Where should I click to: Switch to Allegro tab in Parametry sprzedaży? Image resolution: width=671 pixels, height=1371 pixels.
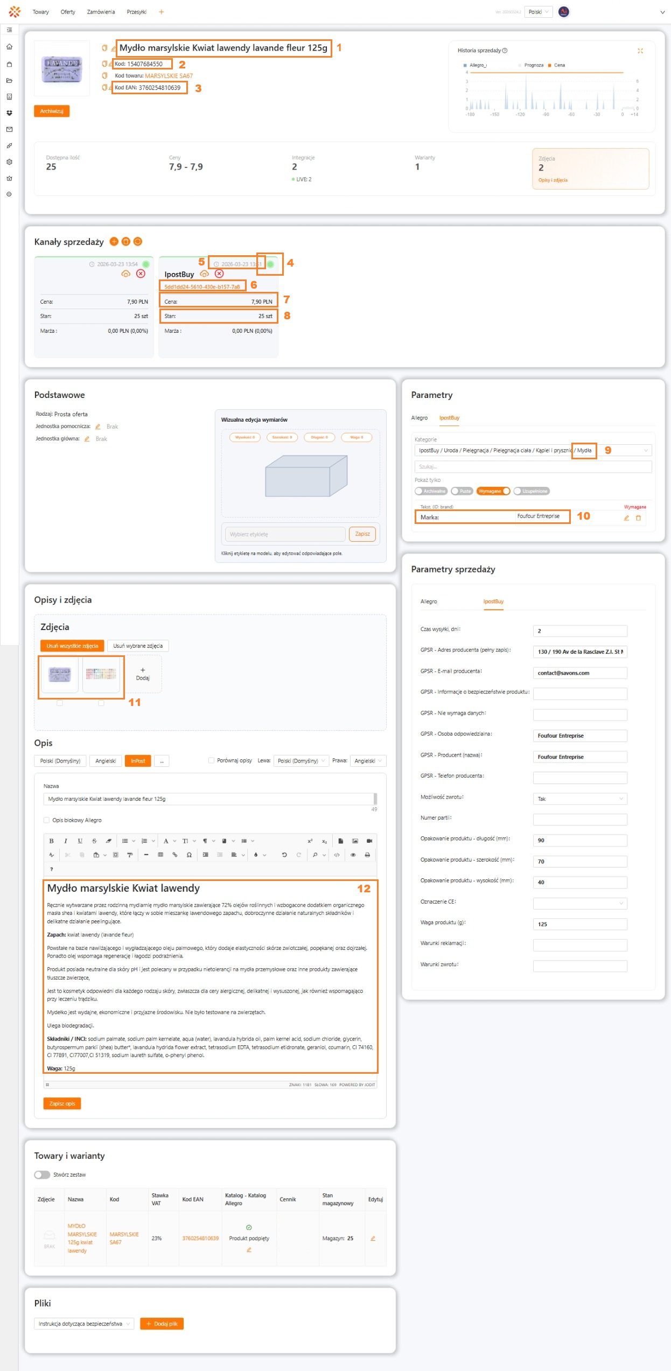point(429,601)
